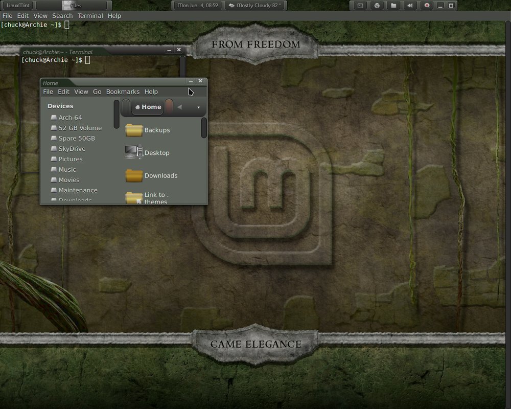This screenshot has width=511, height=409.
Task: Click the maximize button in the top panel
Action: (x=451, y=6)
